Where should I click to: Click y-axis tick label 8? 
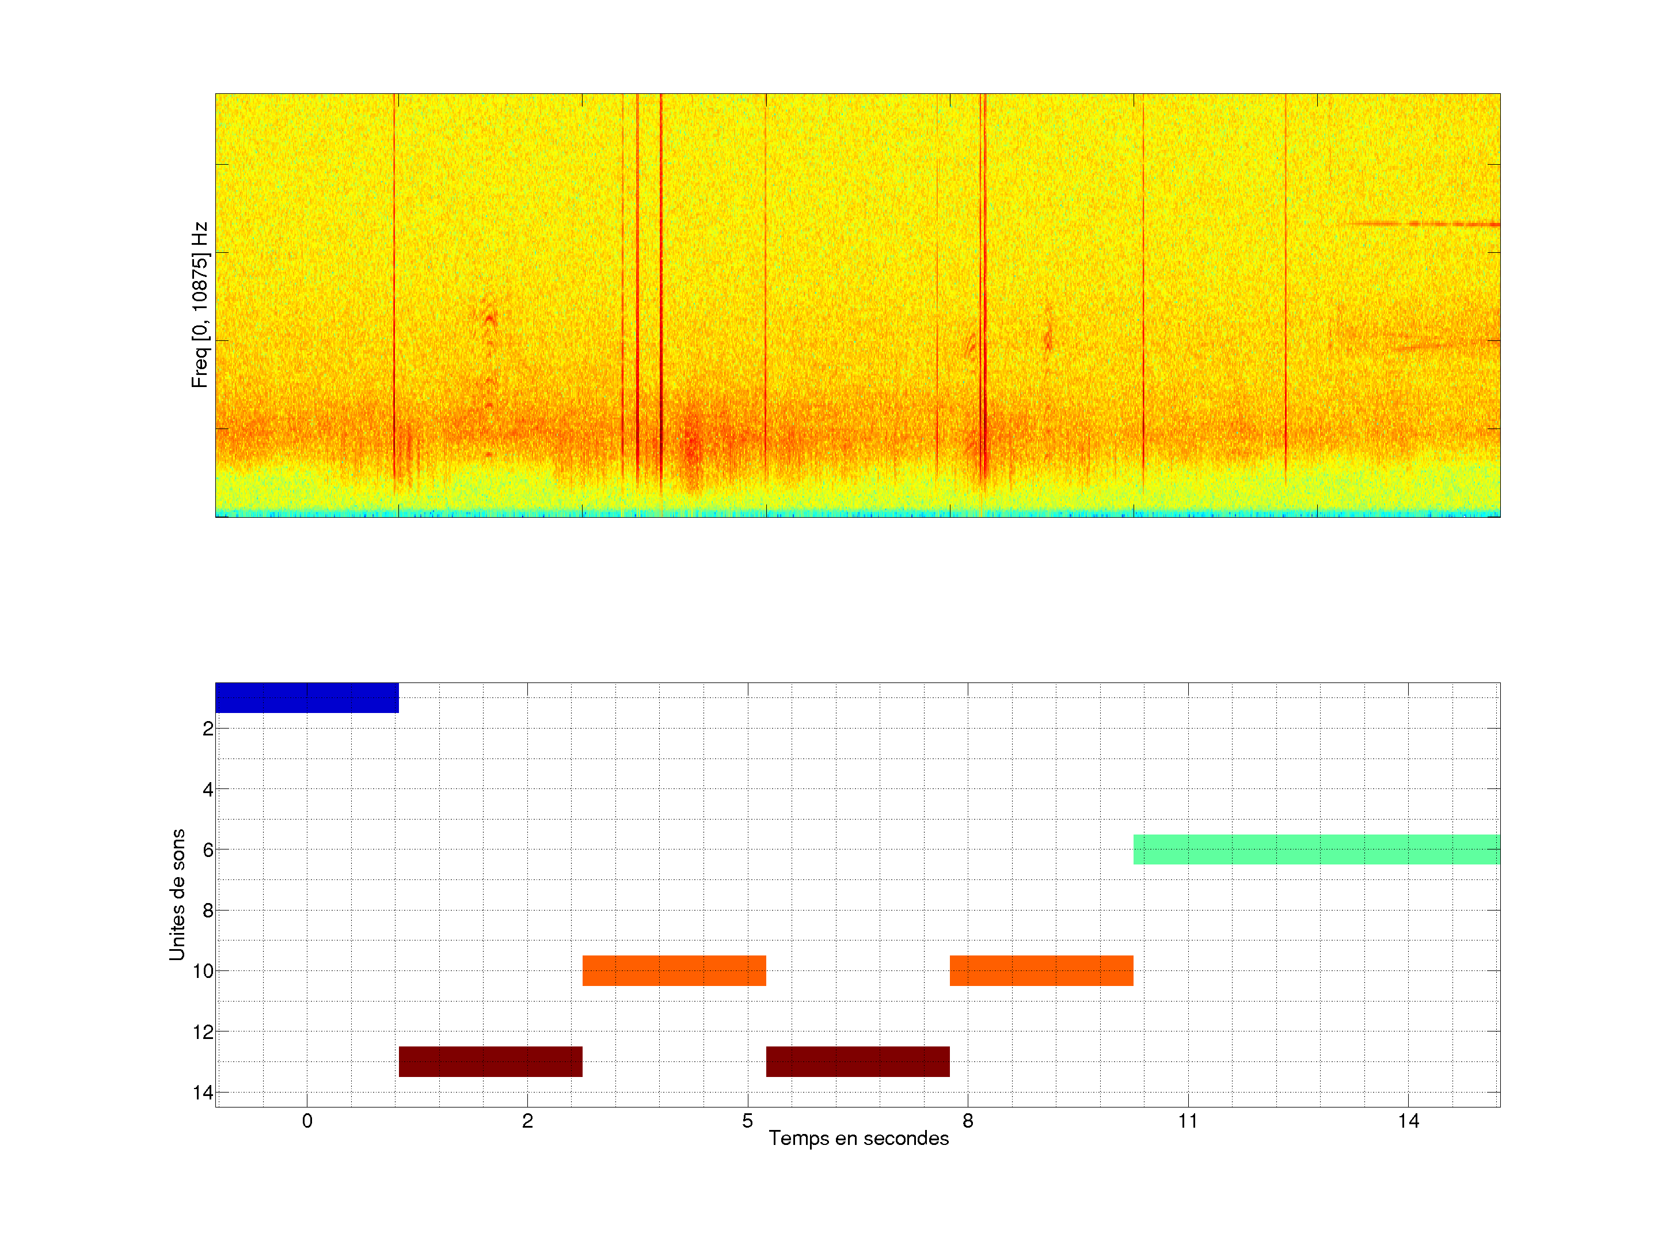pos(208,911)
